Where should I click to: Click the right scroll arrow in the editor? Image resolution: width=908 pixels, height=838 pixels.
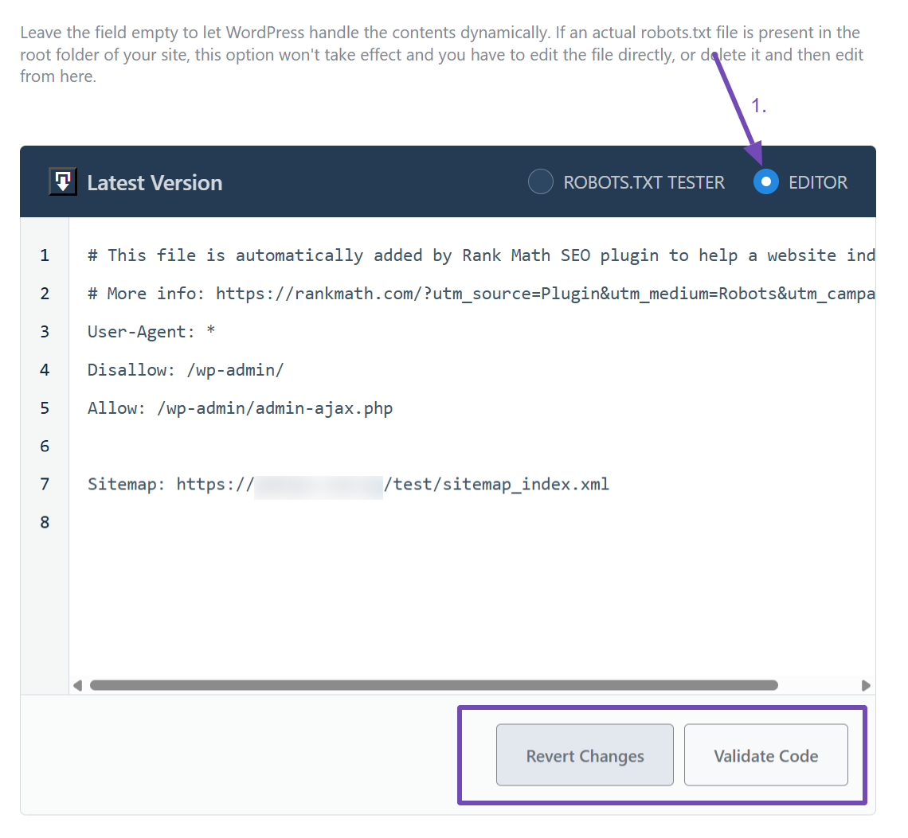pos(867,684)
